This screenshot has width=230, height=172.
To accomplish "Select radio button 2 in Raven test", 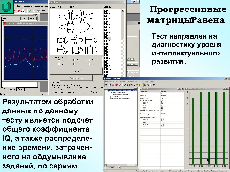I will (x=74, y=60).
